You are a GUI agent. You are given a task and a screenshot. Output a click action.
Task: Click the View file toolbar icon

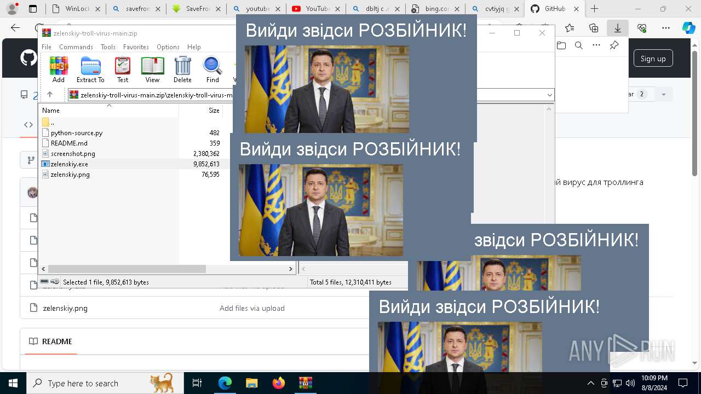[152, 69]
